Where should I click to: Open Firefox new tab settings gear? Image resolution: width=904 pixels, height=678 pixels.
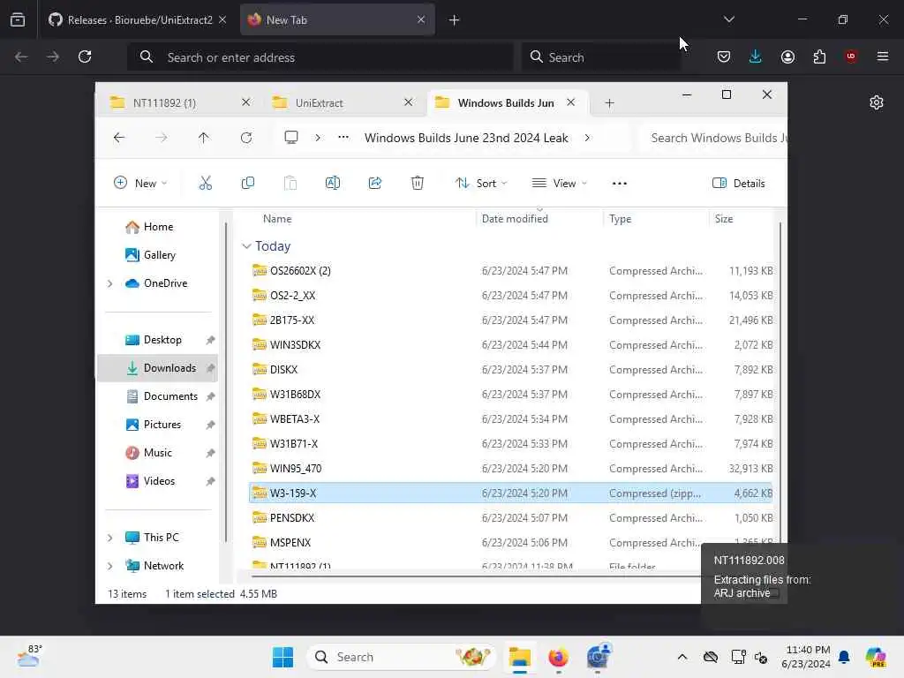click(877, 102)
